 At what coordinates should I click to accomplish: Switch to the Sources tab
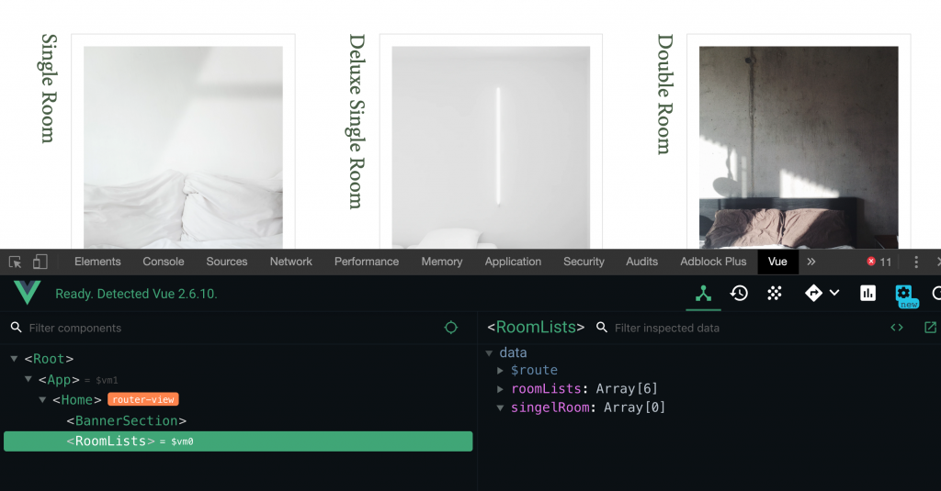click(227, 262)
